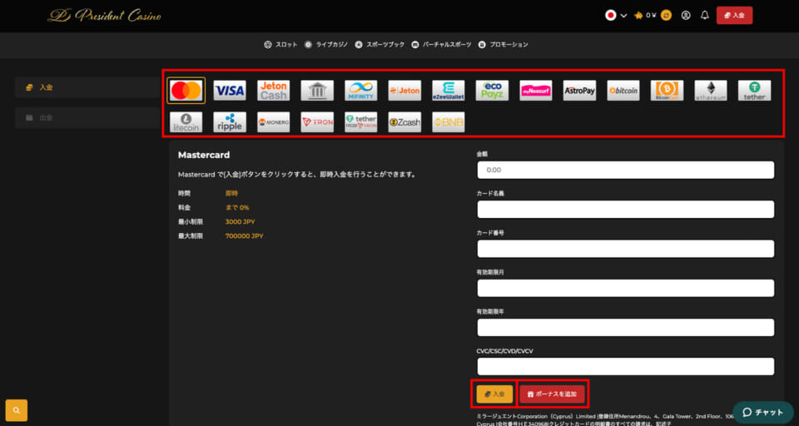Screen dimensions: 799x426
Task: Choose Zcash deposit method
Action: [404, 122]
